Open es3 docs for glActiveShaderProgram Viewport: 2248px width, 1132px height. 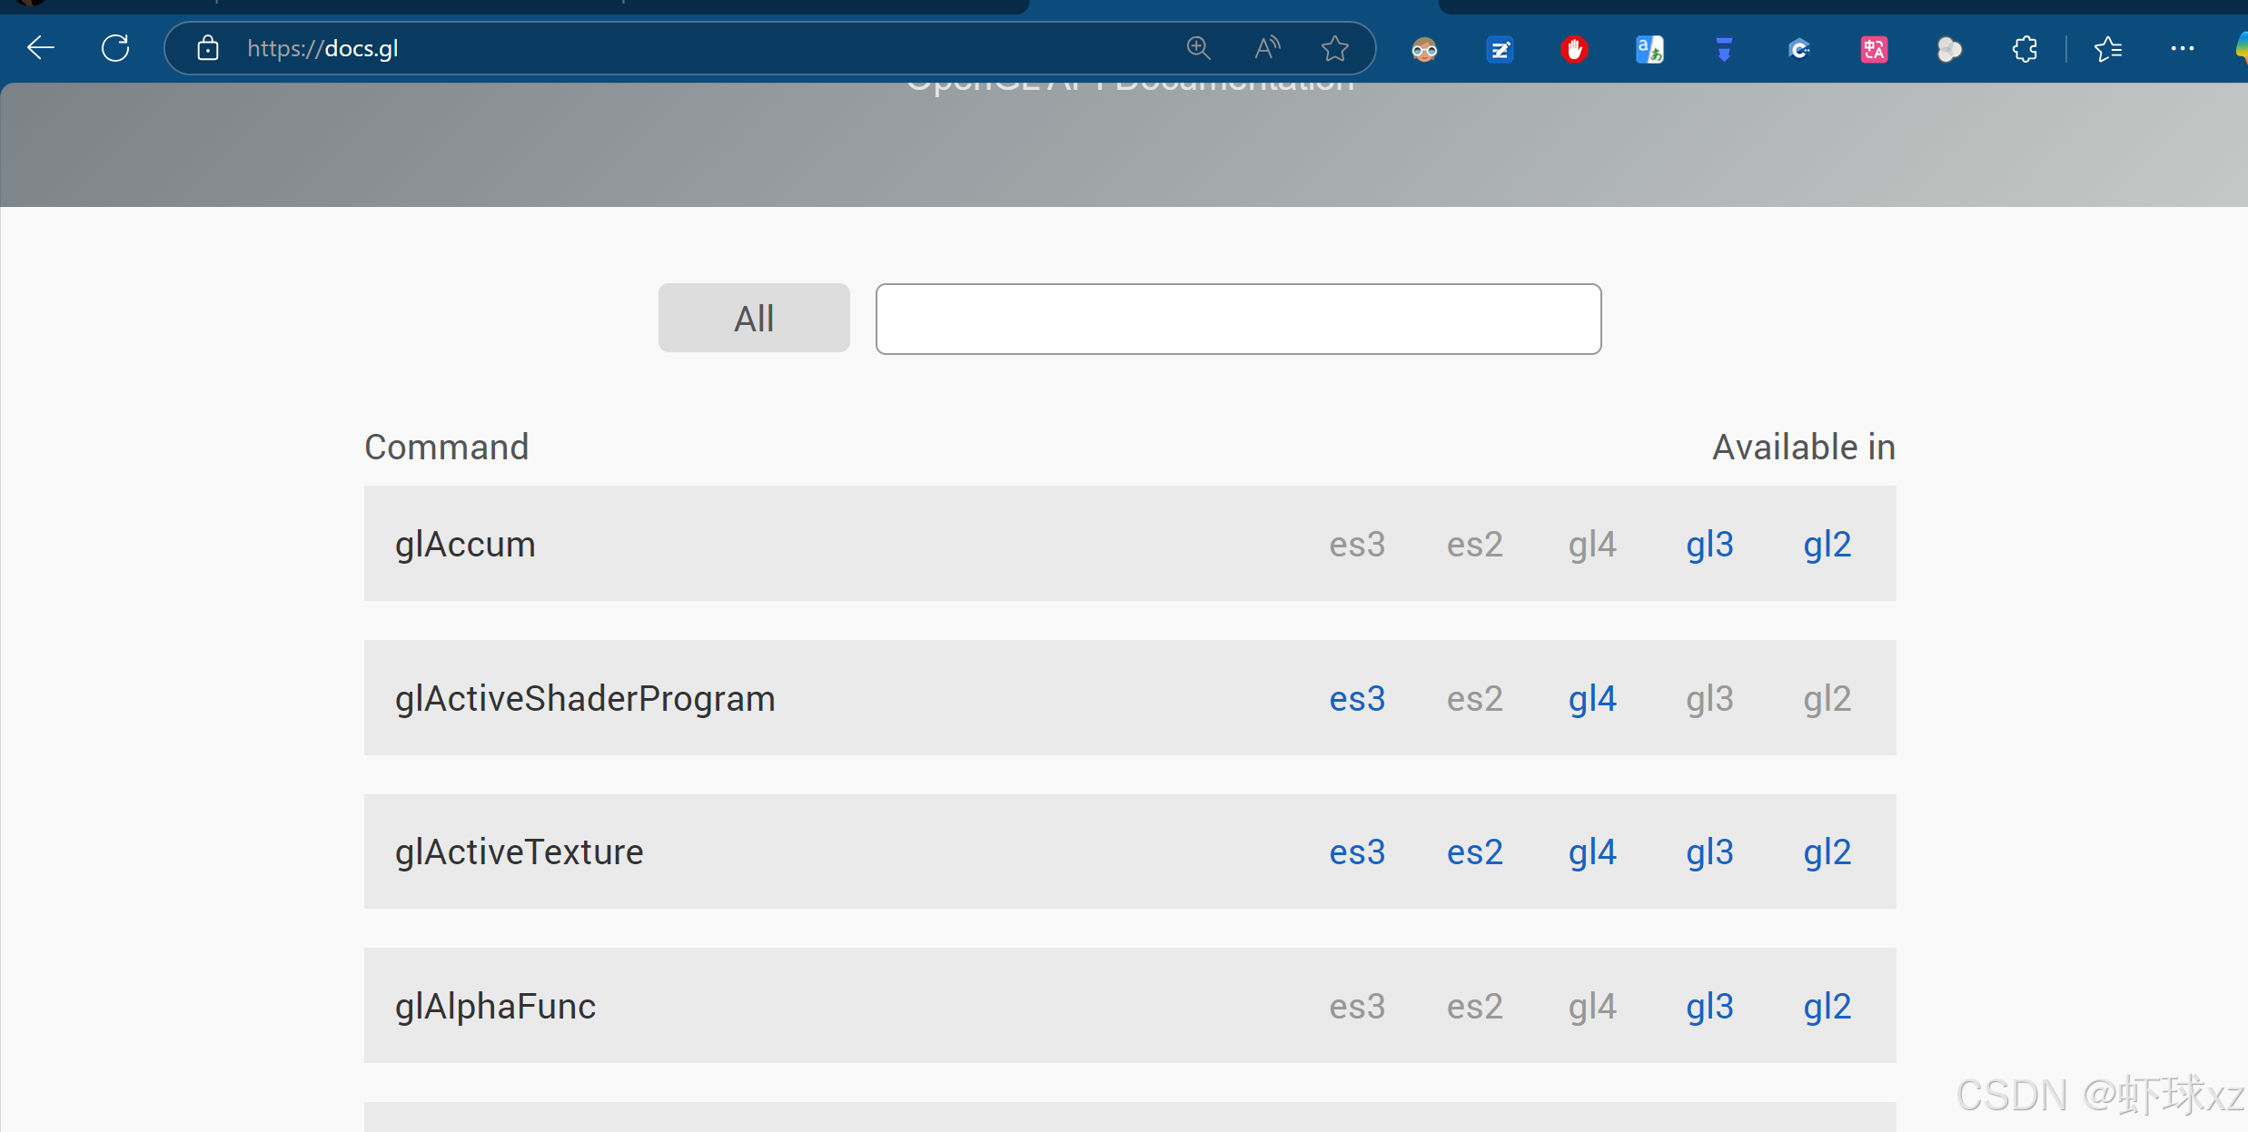click(1357, 699)
